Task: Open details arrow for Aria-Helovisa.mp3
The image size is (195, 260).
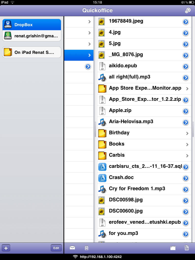Action: point(186,122)
